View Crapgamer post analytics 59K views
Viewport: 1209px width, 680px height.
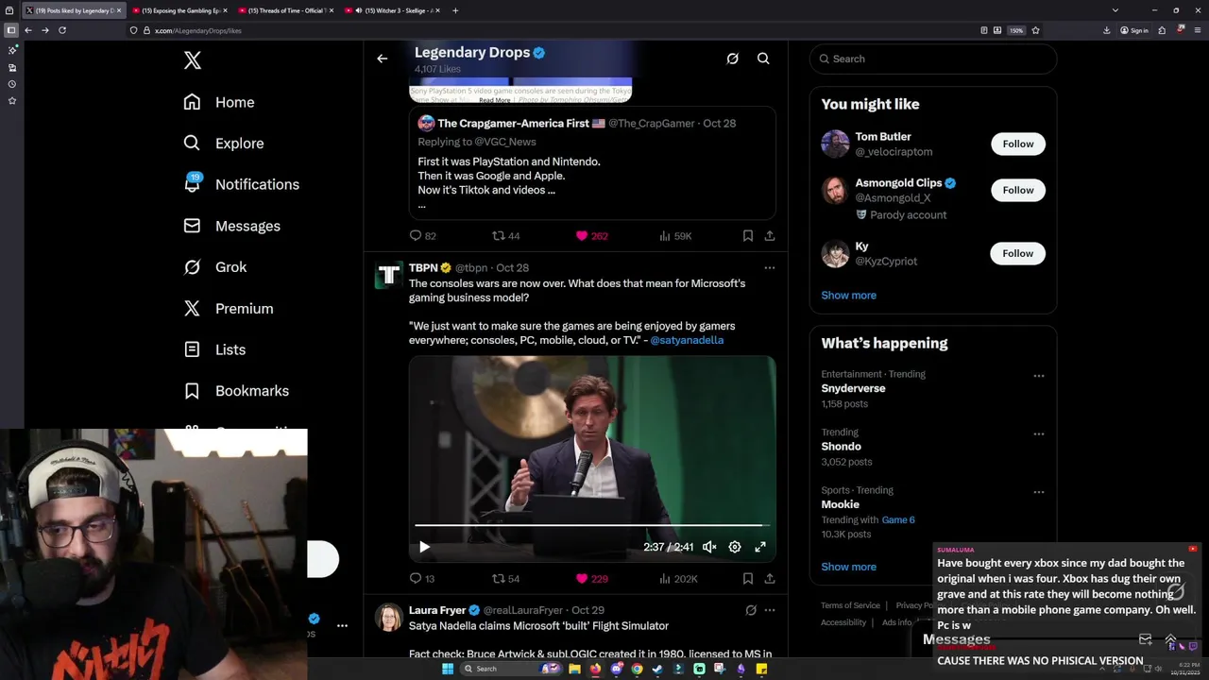click(674, 236)
